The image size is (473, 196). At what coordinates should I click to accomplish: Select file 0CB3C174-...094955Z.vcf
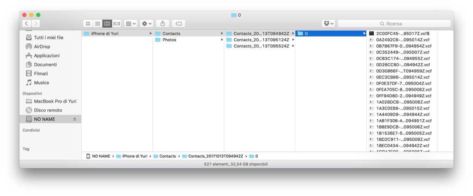402,59
